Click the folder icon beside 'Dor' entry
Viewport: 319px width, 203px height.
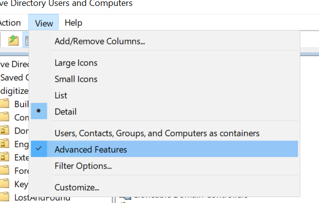point(5,131)
